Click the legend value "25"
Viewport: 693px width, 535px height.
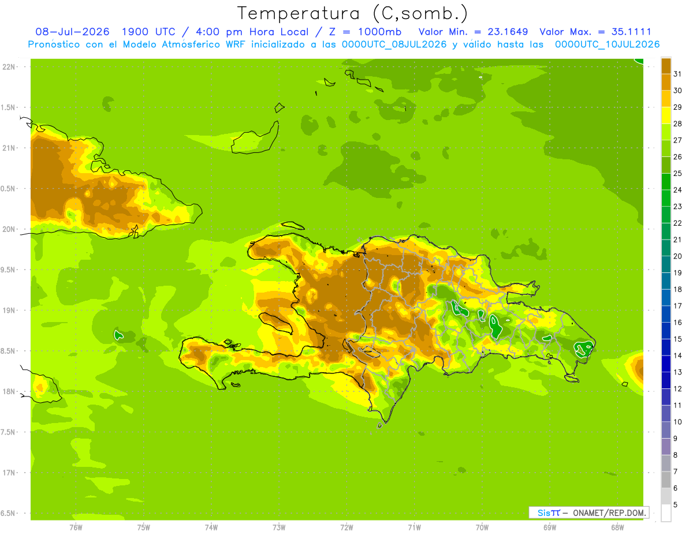pos(677,173)
